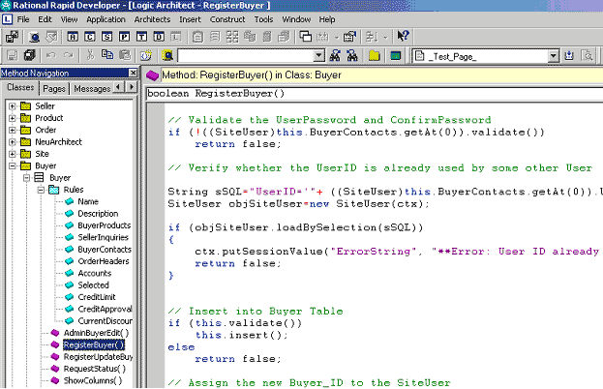Click the Save All disks icon
Image resolution: width=603 pixels, height=389 pixels.
tap(30, 56)
